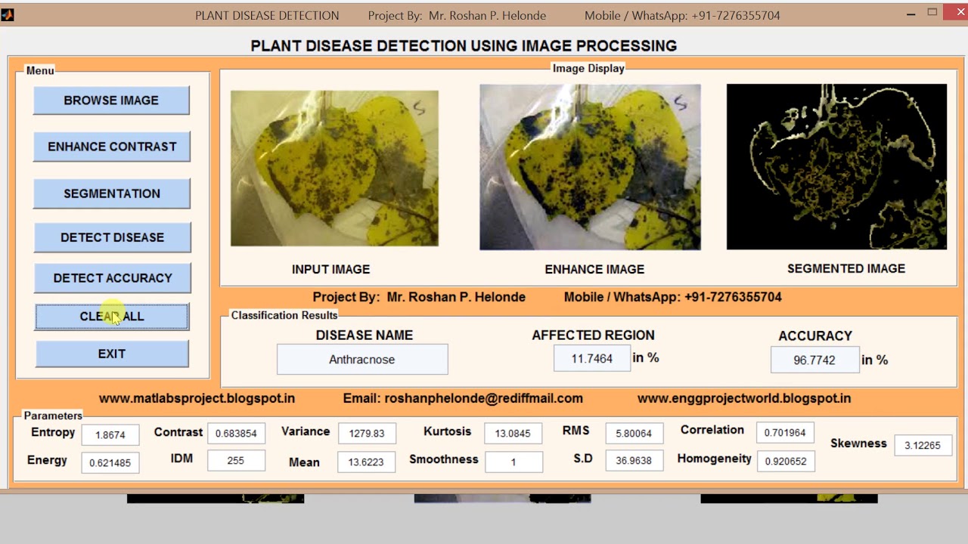Click the www.matlabsproject.blogspot.in text
This screenshot has width=968, height=544.
pos(197,398)
